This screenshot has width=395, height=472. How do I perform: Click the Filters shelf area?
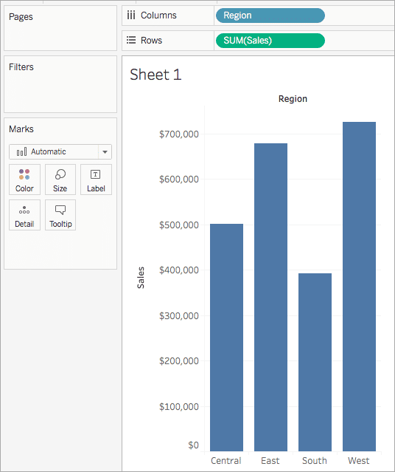[x=60, y=84]
